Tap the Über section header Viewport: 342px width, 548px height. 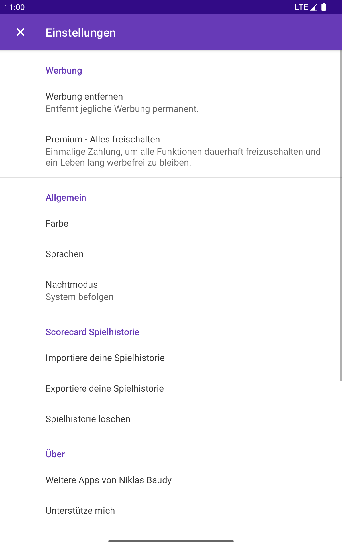point(55,454)
